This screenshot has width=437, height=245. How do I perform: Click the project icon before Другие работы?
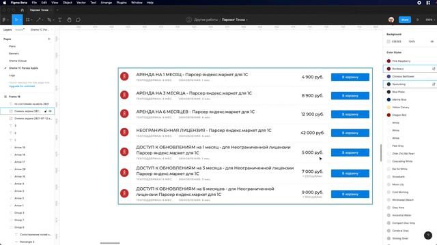click(189, 20)
